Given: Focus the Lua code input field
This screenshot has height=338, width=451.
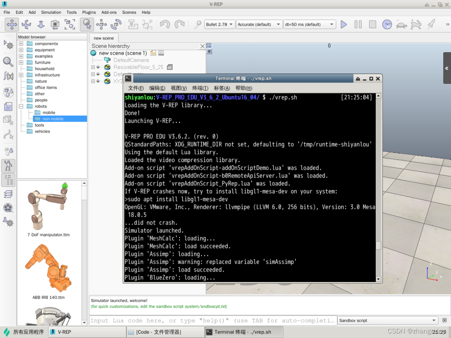Looking at the screenshot, I should click(213, 320).
